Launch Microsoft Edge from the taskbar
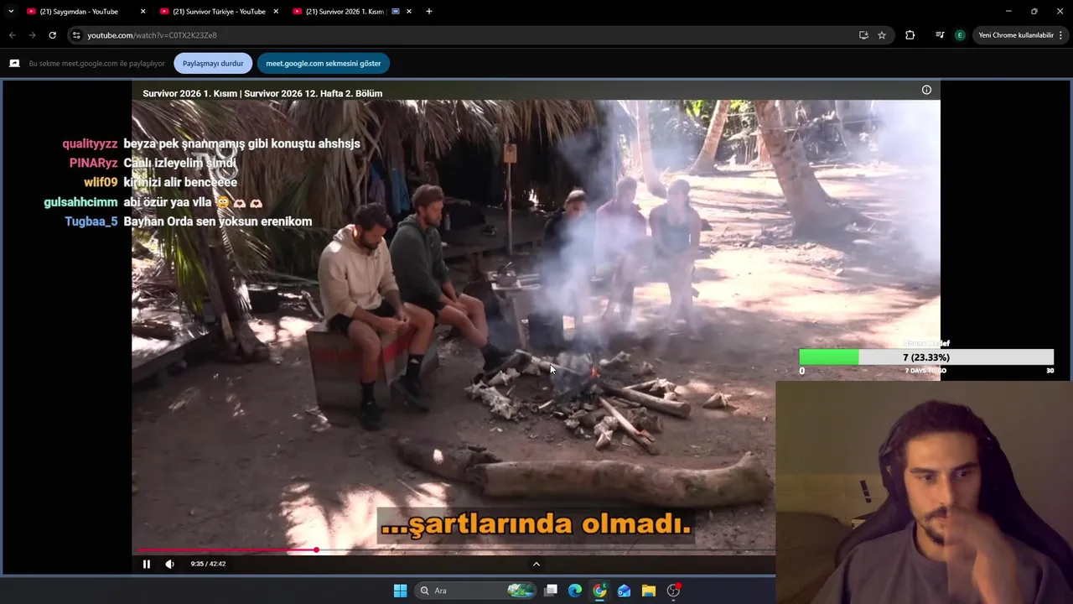The width and height of the screenshot is (1073, 604). point(575,591)
